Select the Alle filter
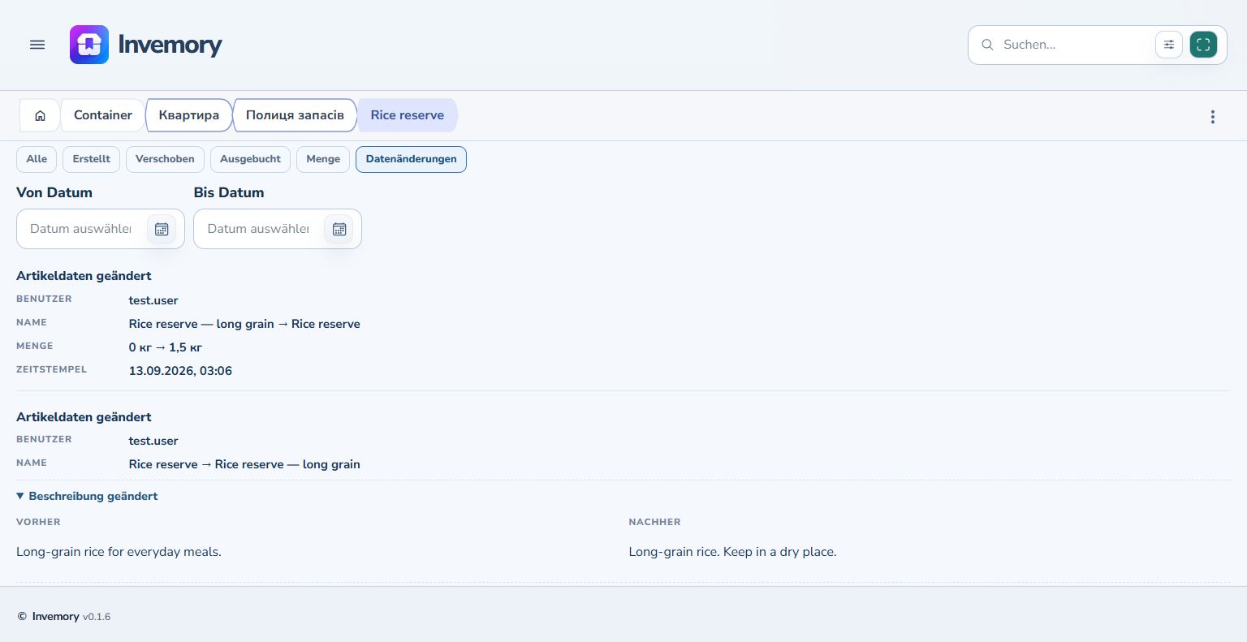This screenshot has height=642, width=1247. pyautogui.click(x=37, y=159)
